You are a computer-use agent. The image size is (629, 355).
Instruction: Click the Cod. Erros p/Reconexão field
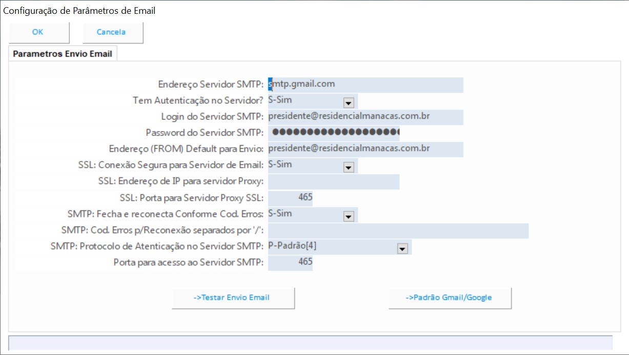(398, 230)
